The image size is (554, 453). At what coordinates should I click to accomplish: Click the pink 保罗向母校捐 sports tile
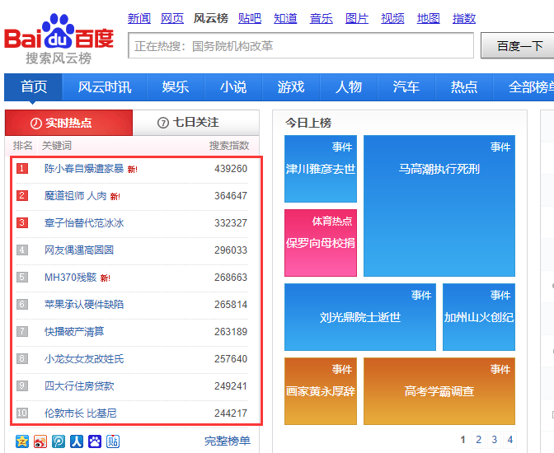[321, 243]
